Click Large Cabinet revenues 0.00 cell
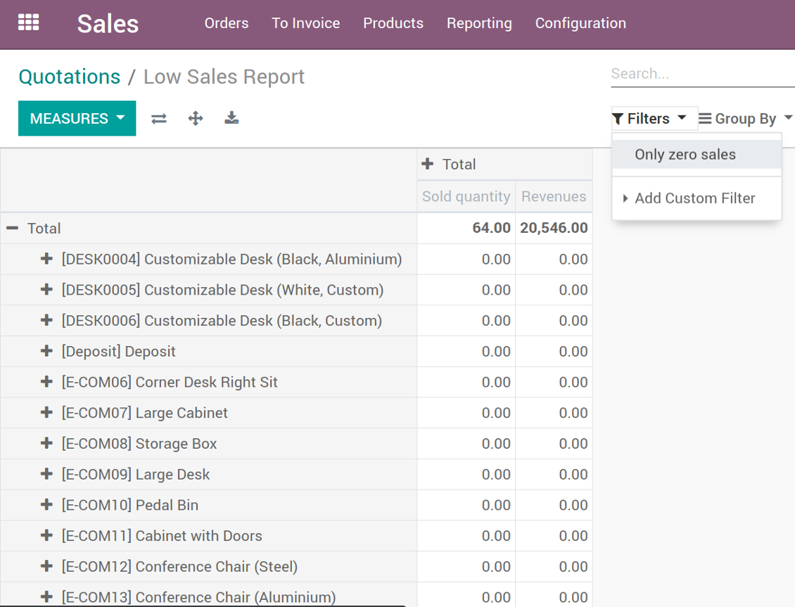This screenshot has width=795, height=607. tap(554, 413)
